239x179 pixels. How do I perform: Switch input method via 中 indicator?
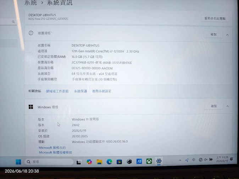[x=194, y=160]
